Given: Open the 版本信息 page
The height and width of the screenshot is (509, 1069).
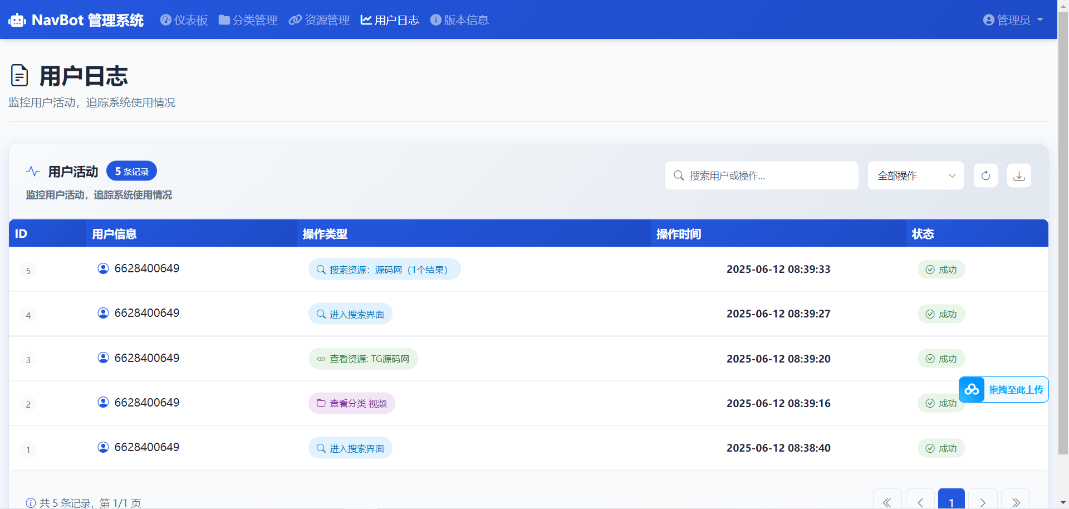Looking at the screenshot, I should 459,20.
